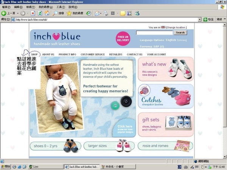
Task: Click the IME language indicator in system tray
Action: click(179, 167)
